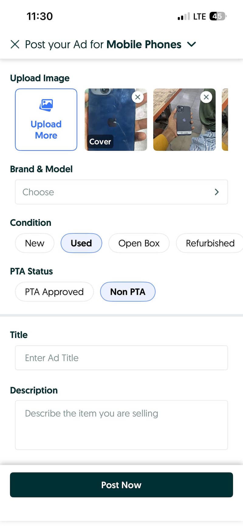This screenshot has height=526, width=243.
Task: Remove the second uploaded photo
Action: click(206, 97)
